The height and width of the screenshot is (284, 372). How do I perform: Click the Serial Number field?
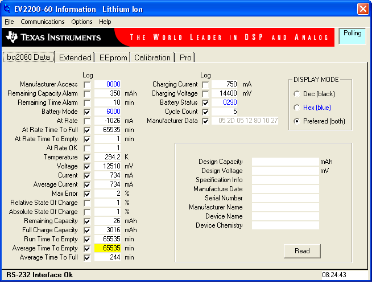point(286,198)
